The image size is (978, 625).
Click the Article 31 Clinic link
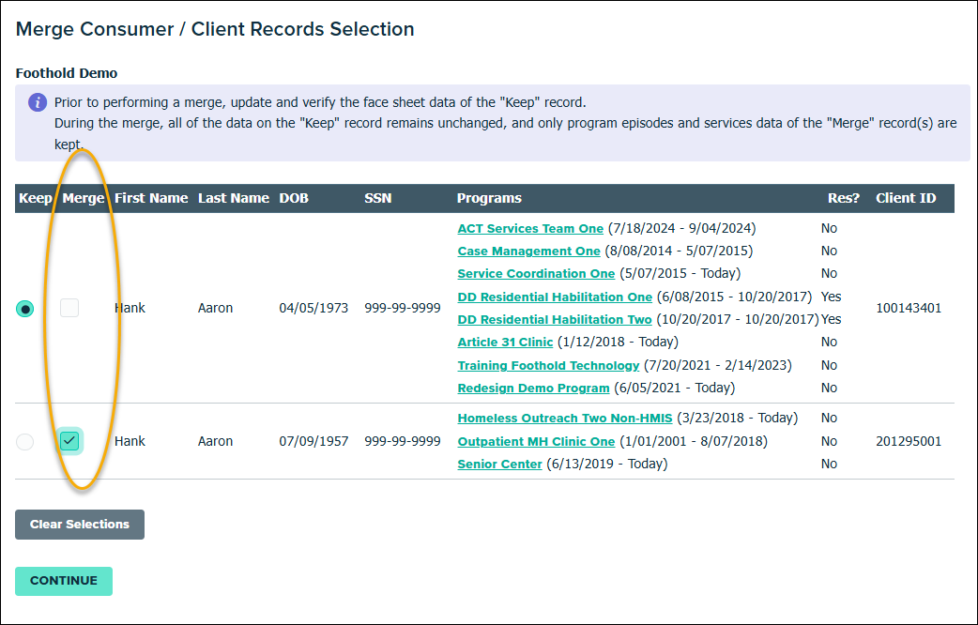505,343
